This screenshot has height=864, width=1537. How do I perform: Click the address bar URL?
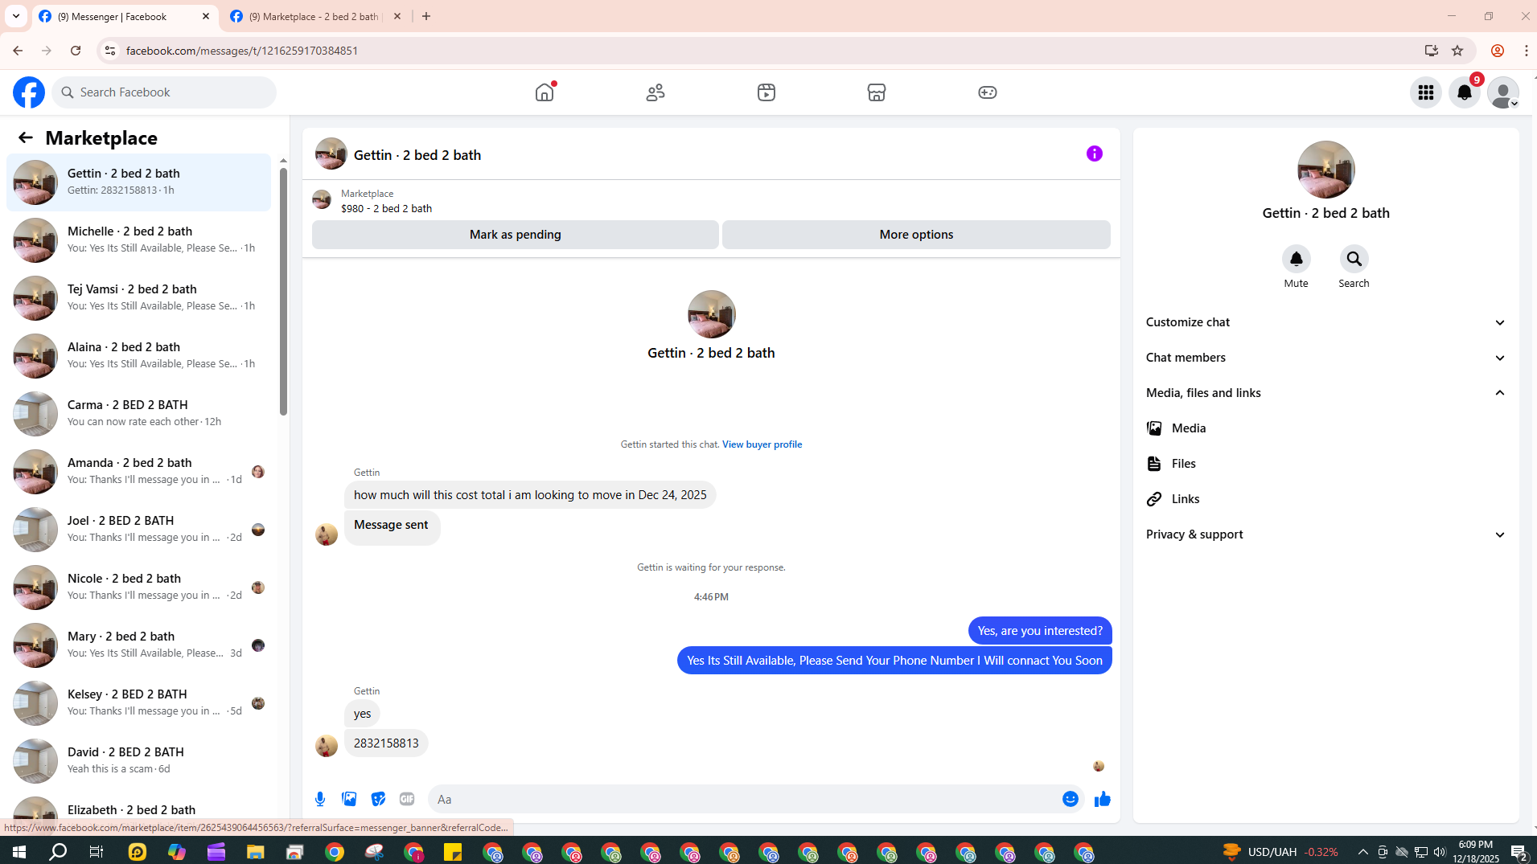coord(242,51)
